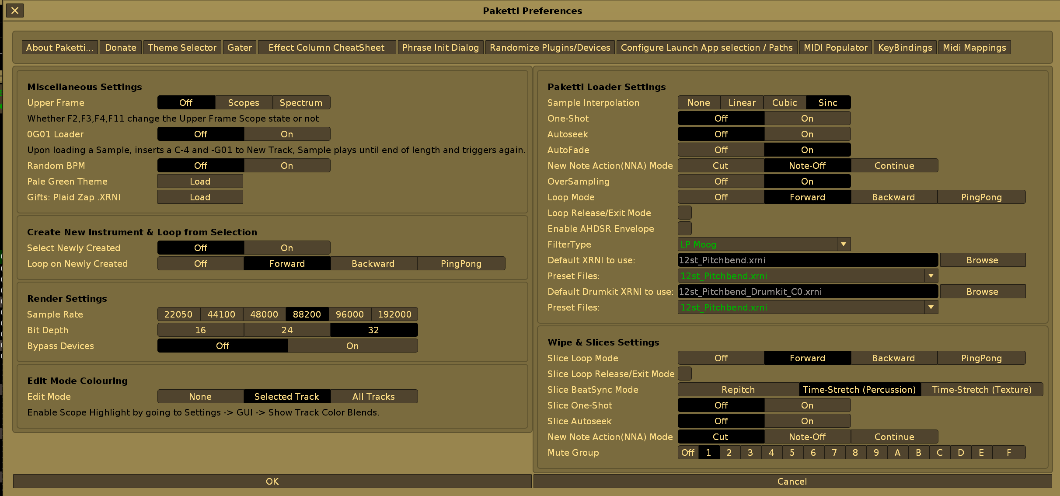The image size is (1060, 496).
Task: Click Browse for Default XRNI file
Action: [x=982, y=260]
